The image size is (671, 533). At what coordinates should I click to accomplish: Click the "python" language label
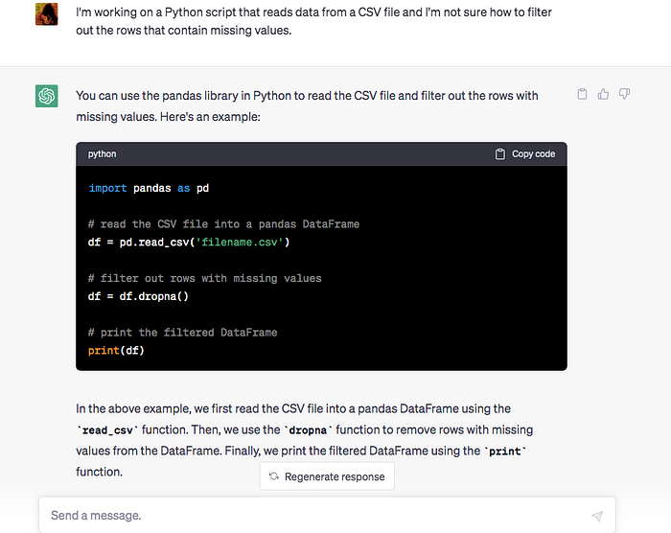[102, 154]
